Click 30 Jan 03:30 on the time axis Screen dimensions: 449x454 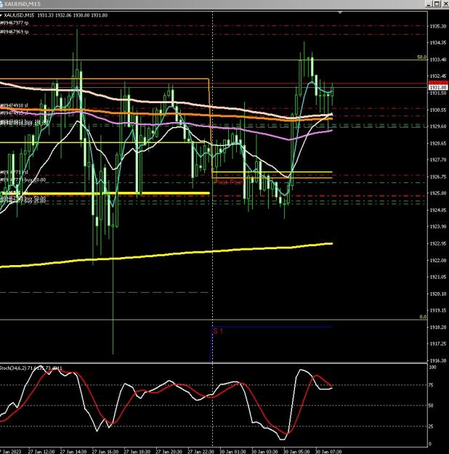(x=264, y=451)
